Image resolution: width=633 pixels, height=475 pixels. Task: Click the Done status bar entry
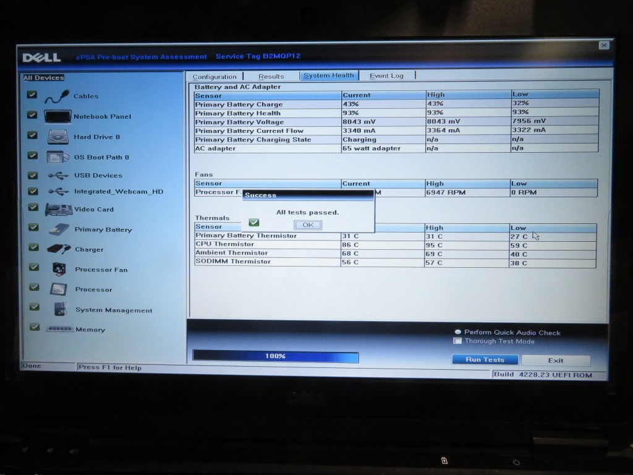(32, 366)
